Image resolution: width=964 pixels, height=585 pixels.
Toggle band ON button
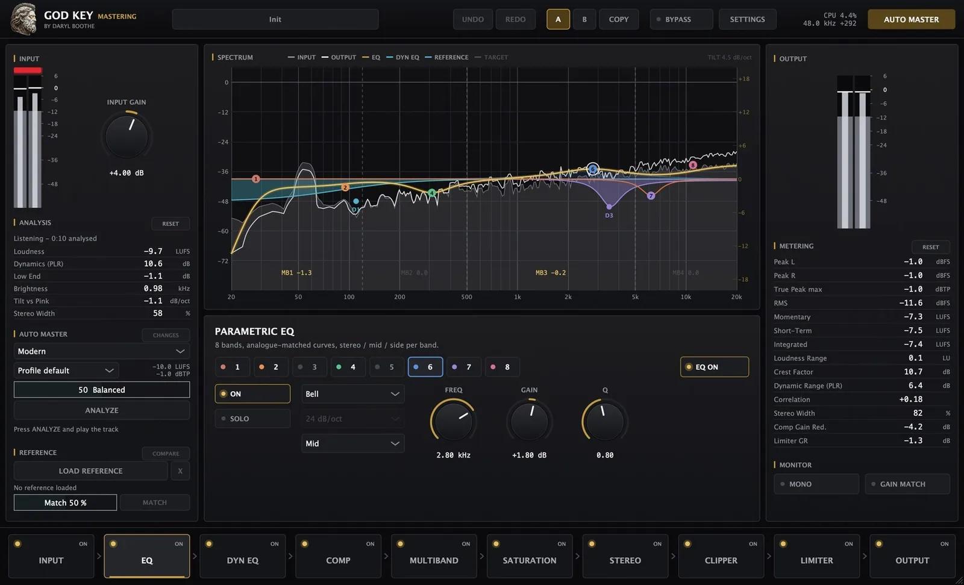252,394
